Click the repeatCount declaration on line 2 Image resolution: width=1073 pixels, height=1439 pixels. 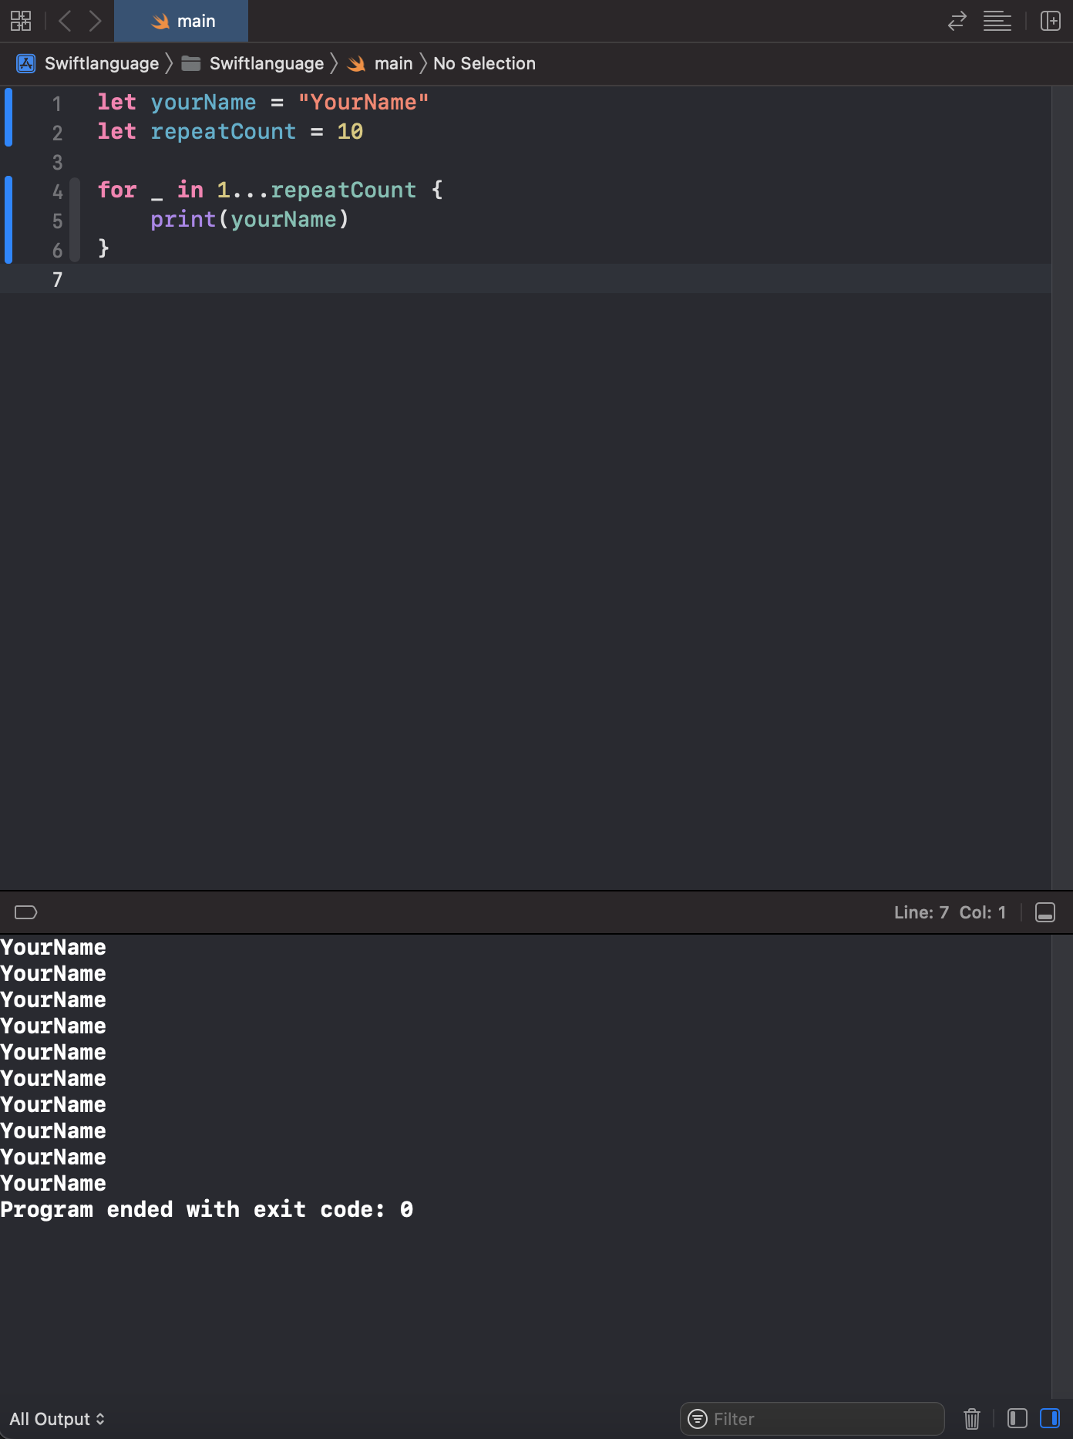click(x=223, y=131)
